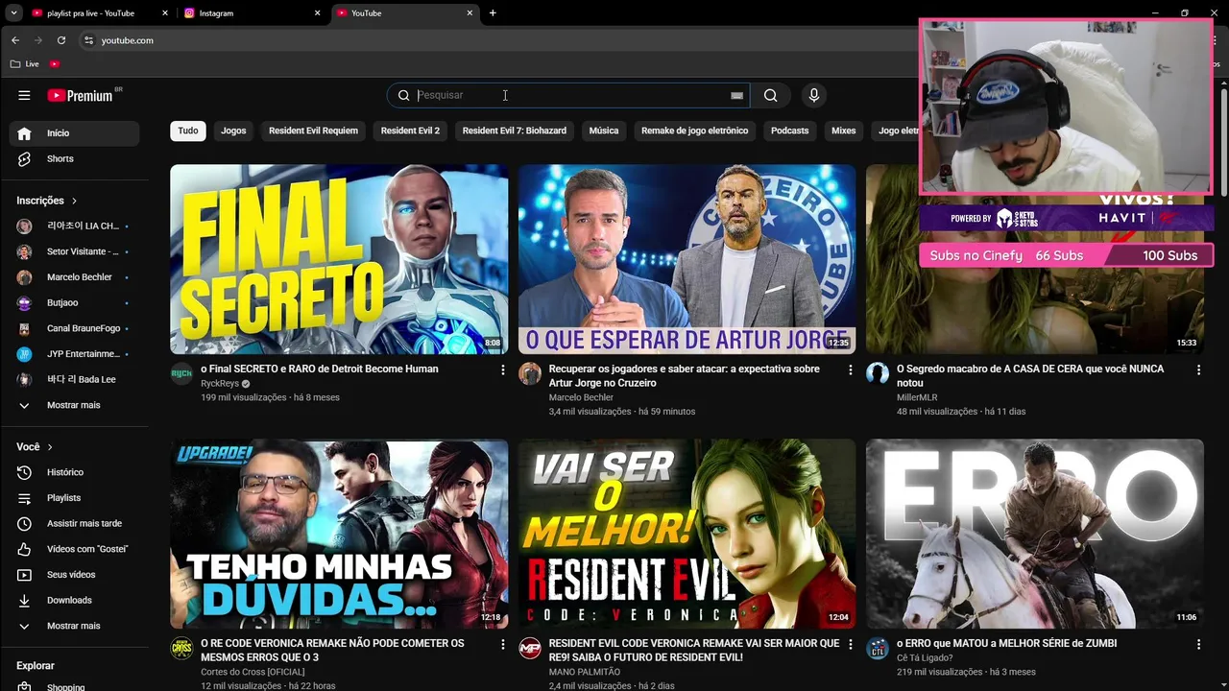Open RyckReys channel avatar

(181, 373)
